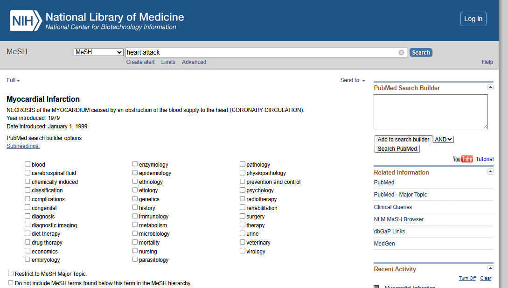Click the Limits link
Image resolution: width=508 pixels, height=288 pixels.
[168, 62]
